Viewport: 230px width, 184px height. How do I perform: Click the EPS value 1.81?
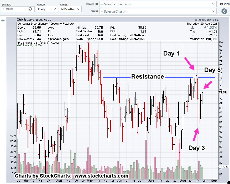(x=143, y=31)
